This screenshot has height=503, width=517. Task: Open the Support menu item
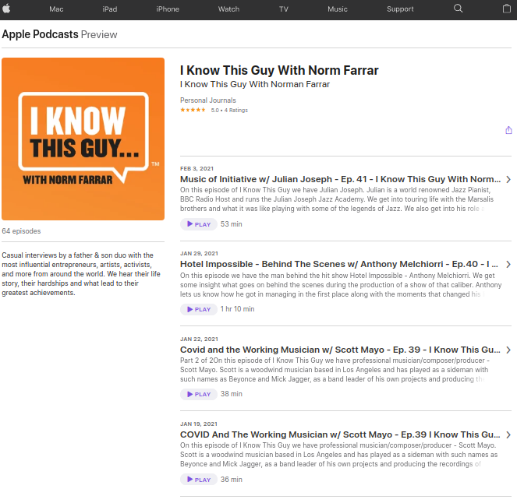[400, 9]
